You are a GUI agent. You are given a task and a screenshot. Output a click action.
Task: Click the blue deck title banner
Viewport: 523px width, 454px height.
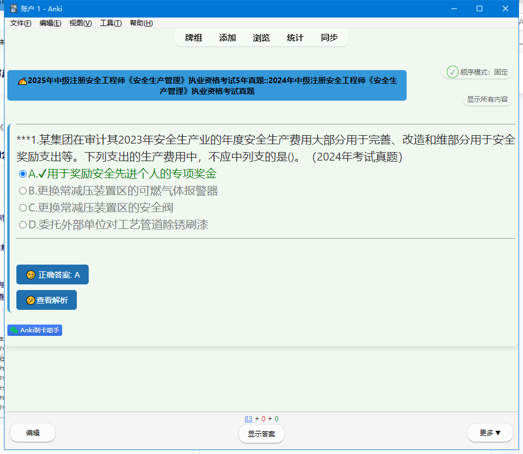click(207, 85)
